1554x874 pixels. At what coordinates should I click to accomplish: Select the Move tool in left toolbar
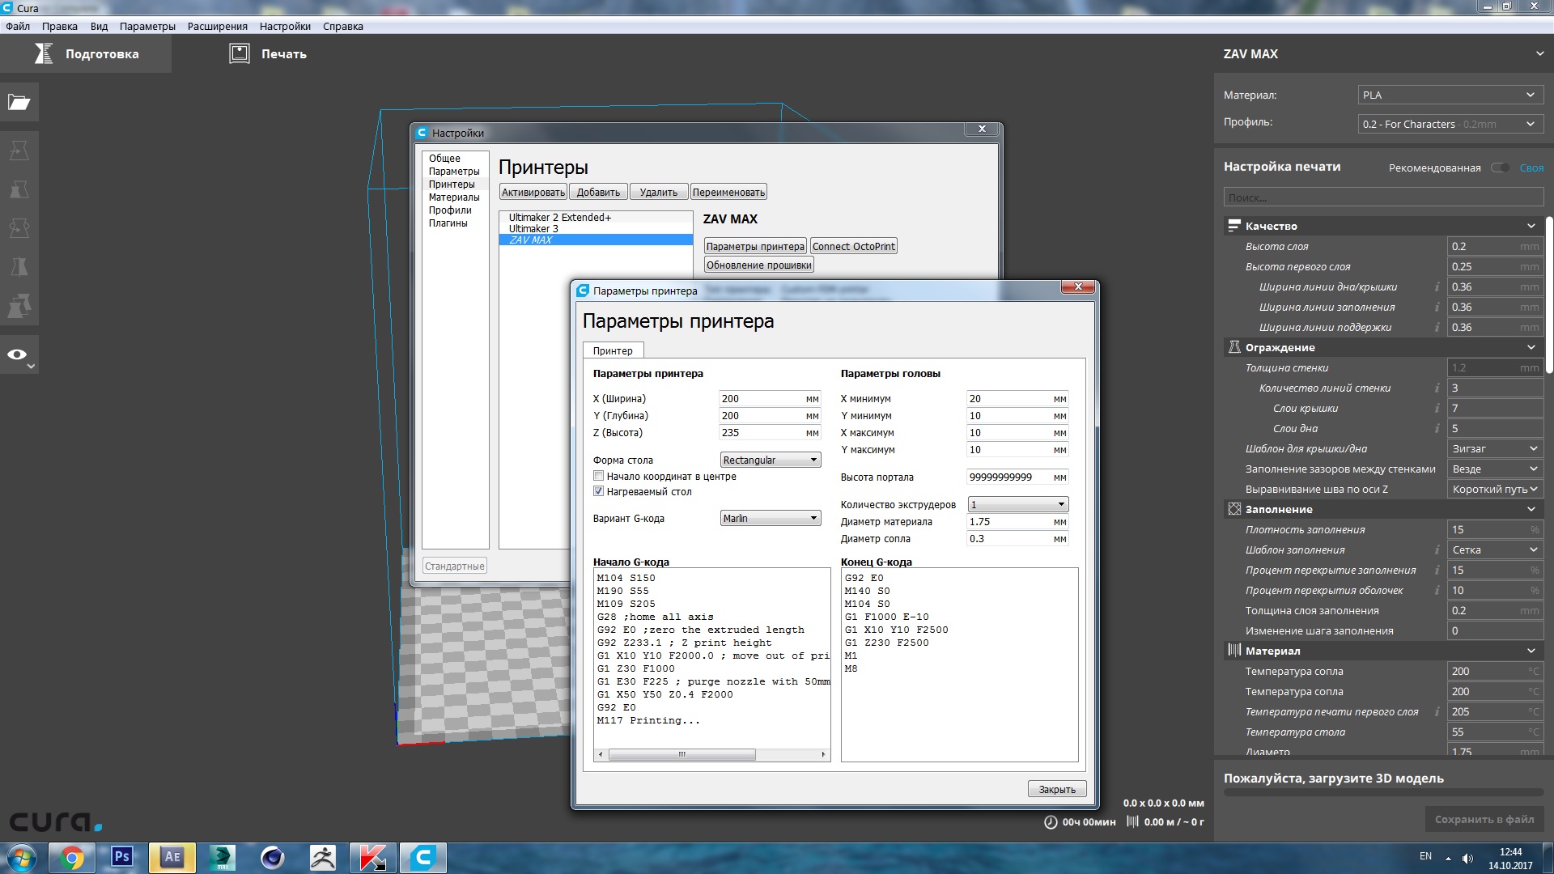coord(19,151)
